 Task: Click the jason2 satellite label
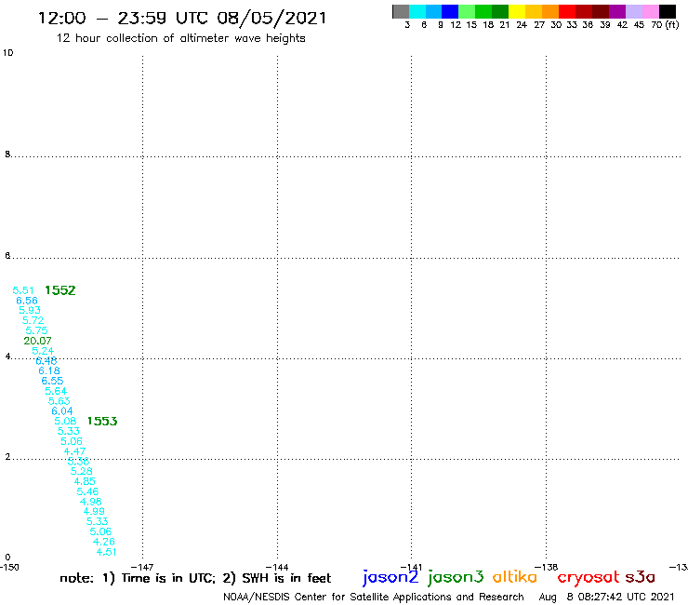(x=390, y=577)
